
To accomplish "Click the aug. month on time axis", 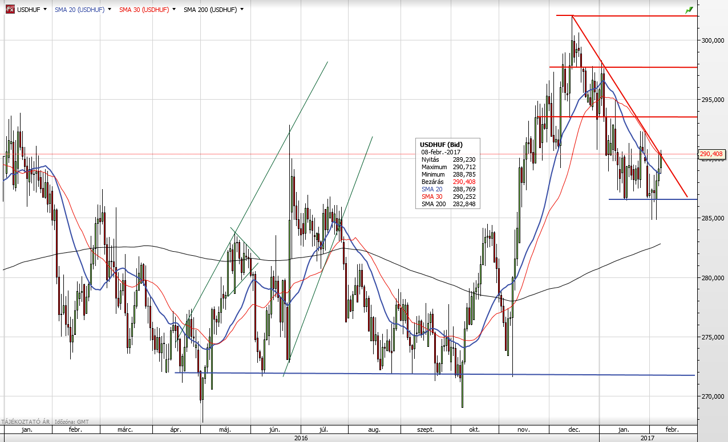I will pyautogui.click(x=374, y=429).
